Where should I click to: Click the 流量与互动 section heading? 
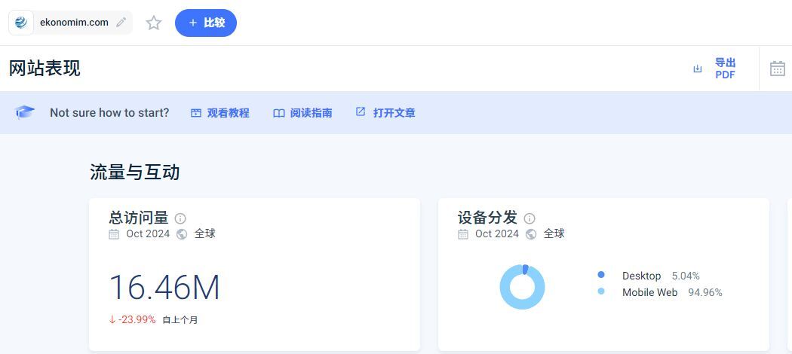point(135,172)
